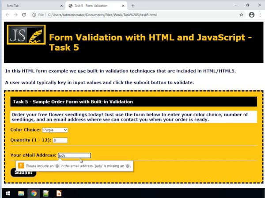The height and width of the screenshot is (198, 265).
Task: Open Chrome's three-dot options menu
Action: [x=260, y=15]
